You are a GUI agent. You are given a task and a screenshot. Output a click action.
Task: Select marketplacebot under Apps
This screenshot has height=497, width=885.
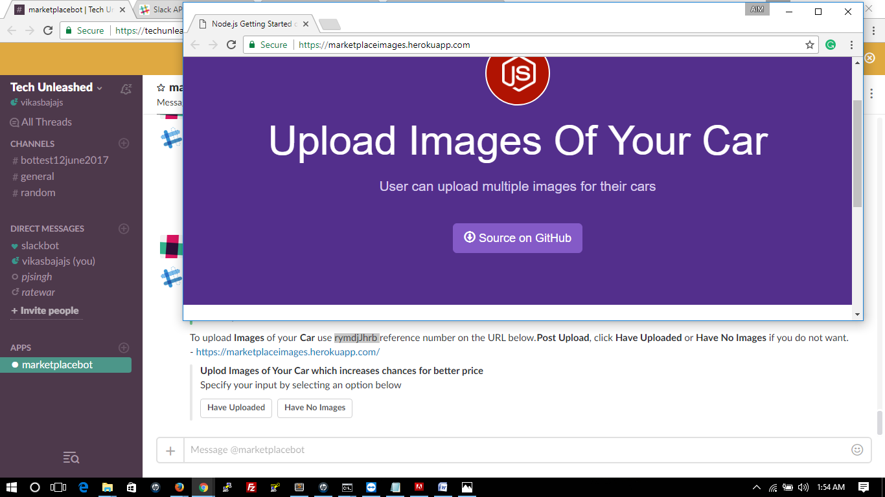click(65, 365)
